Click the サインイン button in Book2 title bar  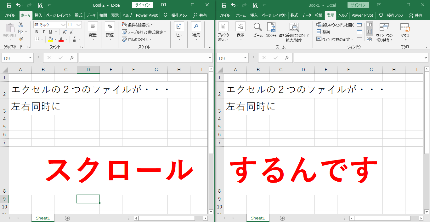[x=142, y=5]
